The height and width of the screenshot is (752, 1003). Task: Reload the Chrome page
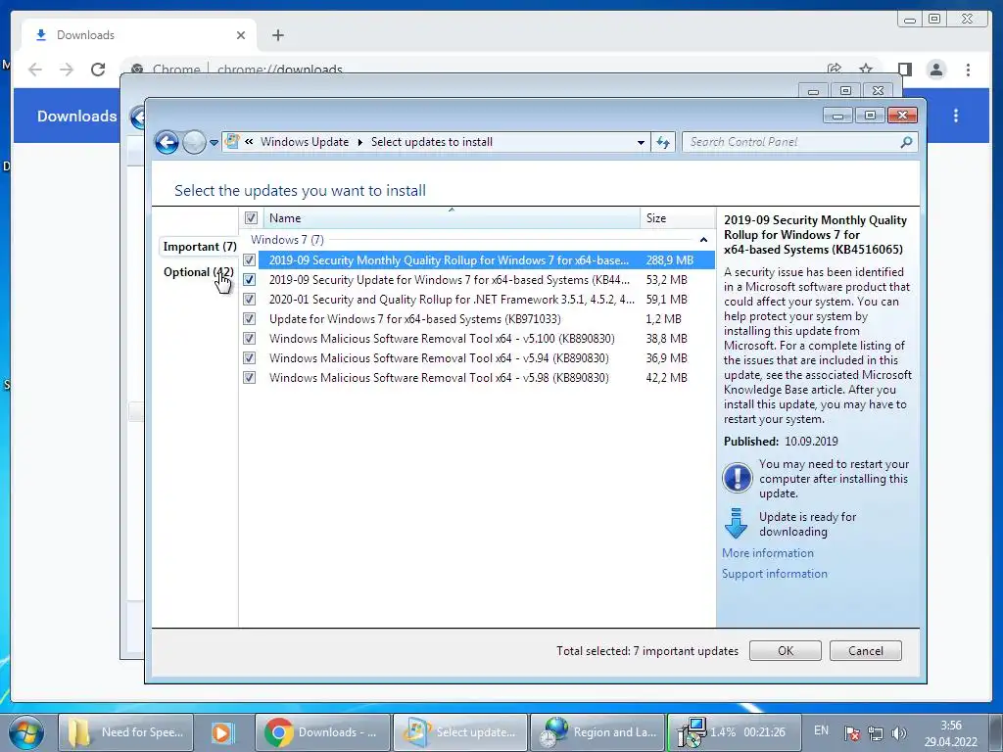98,70
